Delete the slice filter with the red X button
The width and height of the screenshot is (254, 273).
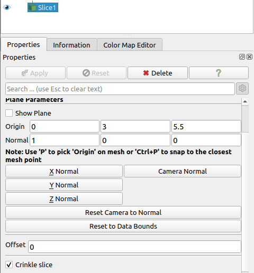click(x=158, y=73)
